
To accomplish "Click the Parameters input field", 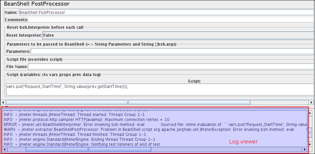I will [x=172, y=51].
